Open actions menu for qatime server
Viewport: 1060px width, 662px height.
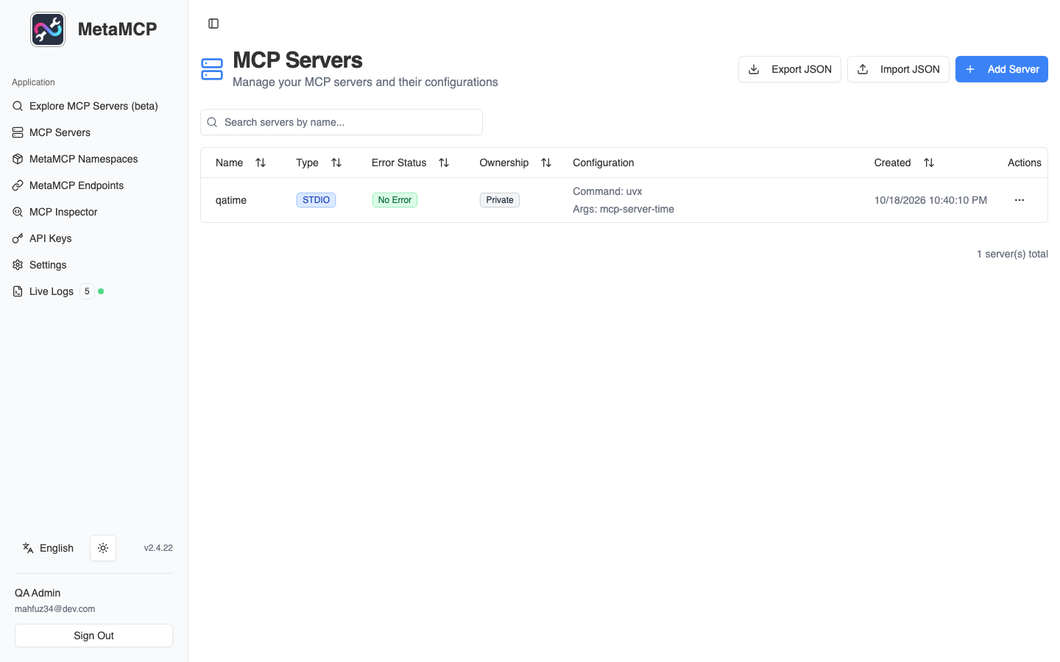coord(1020,200)
